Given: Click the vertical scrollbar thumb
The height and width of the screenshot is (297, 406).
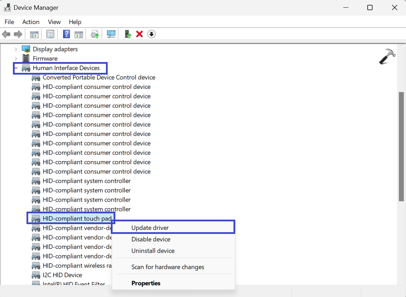Looking at the screenshot, I should (401, 146).
